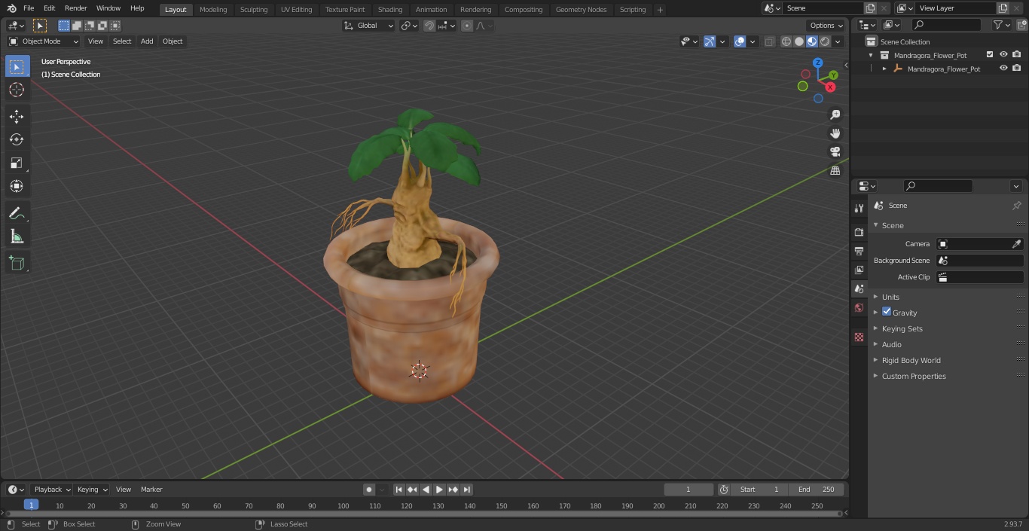Screen dimensions: 1029x531
Task: Open the Tool properties tab
Action: (859, 208)
